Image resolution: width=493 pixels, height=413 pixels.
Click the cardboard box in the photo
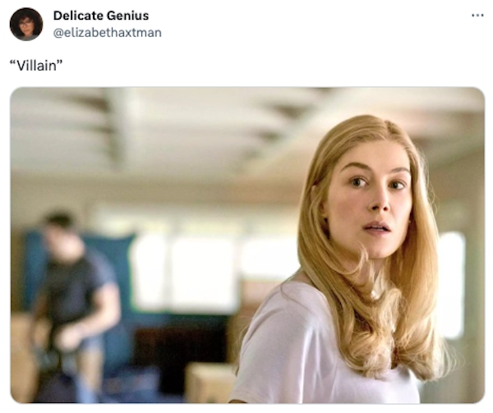pyautogui.click(x=209, y=383)
